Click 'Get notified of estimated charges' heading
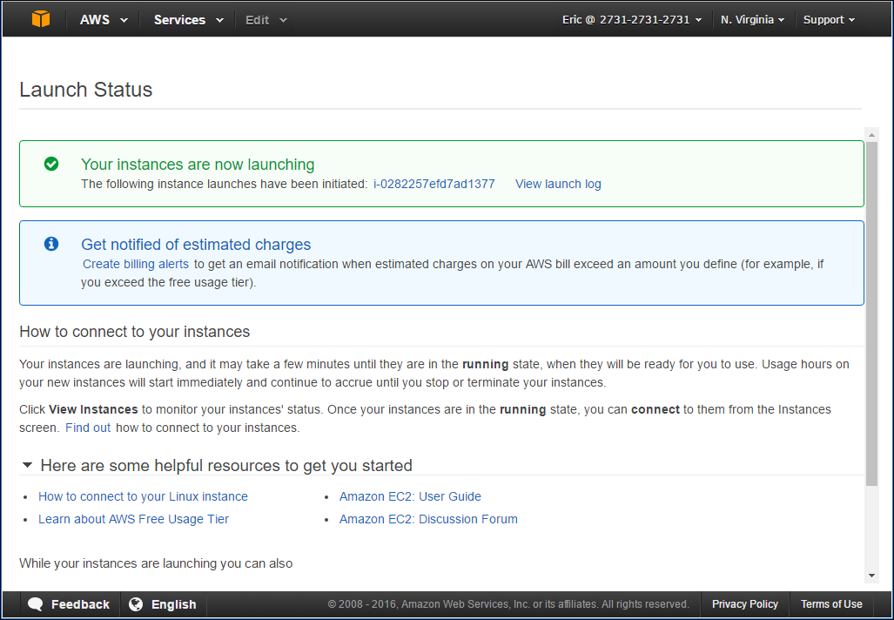894x620 pixels. coord(196,244)
